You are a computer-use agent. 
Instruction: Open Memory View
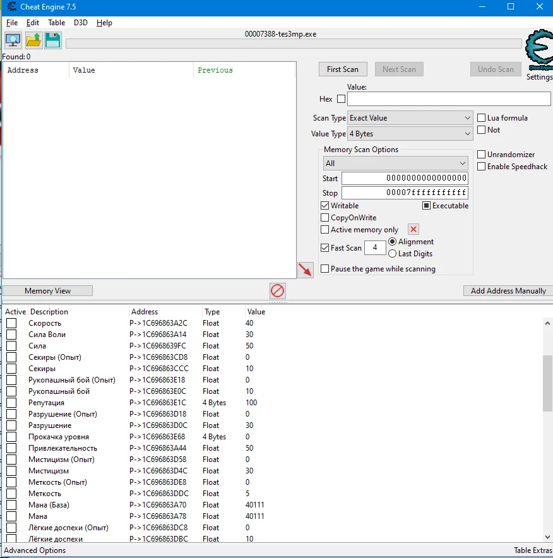(48, 291)
